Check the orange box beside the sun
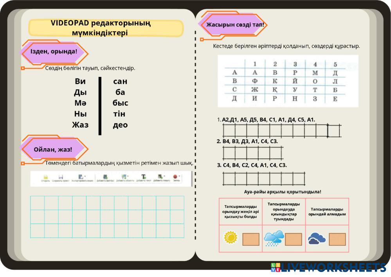This screenshot has width=391, height=277. coord(251,239)
